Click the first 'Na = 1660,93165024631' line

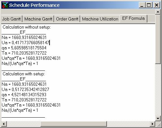[24, 37]
